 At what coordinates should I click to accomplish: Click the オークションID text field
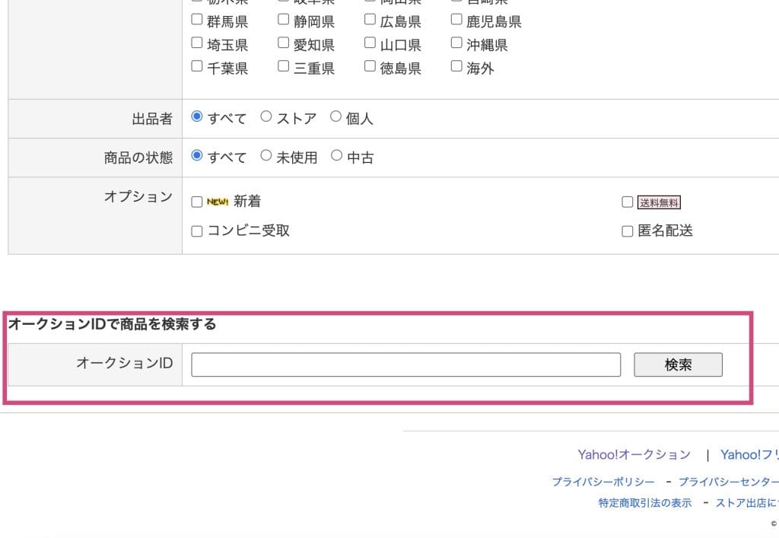pos(405,365)
